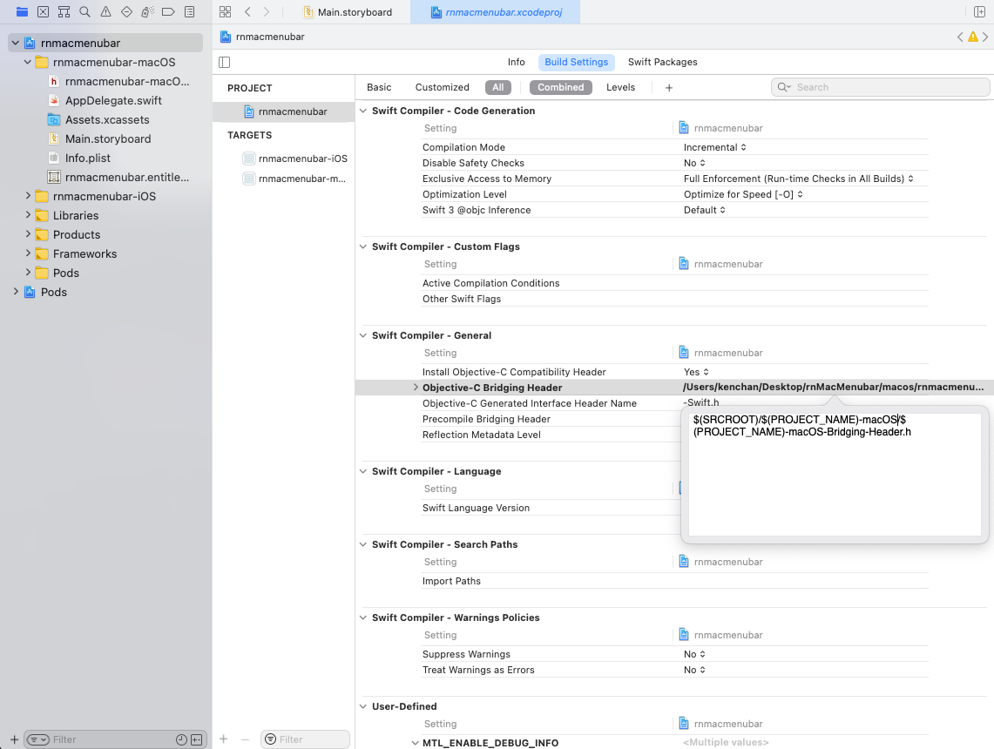Switch to the Levels view
The width and height of the screenshot is (994, 749).
point(620,87)
